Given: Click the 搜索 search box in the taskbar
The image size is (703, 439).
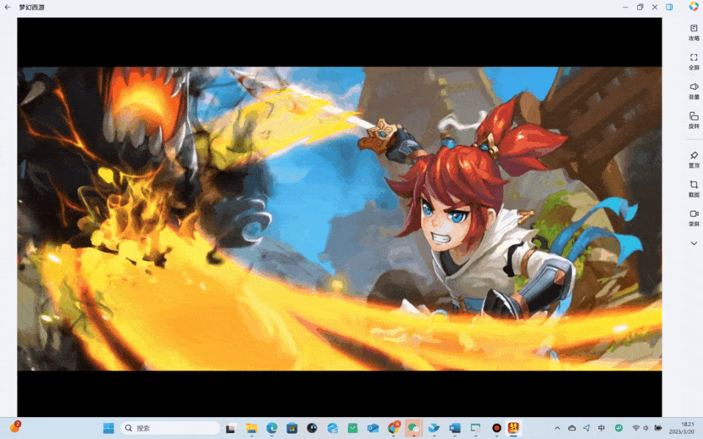Looking at the screenshot, I should 171,428.
